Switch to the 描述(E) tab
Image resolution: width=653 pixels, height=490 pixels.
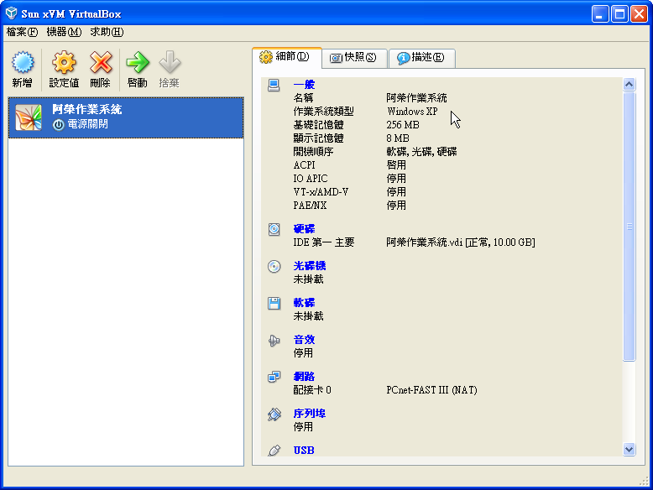(421, 57)
